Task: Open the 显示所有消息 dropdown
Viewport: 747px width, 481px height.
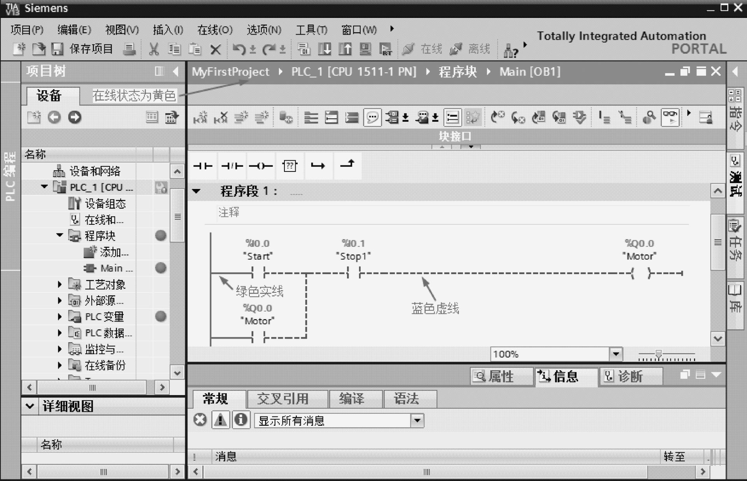Action: pos(417,420)
